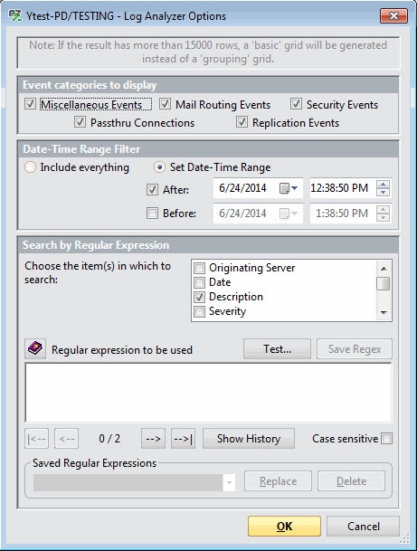Jump to last regex history entry
The image size is (417, 551).
tap(183, 439)
